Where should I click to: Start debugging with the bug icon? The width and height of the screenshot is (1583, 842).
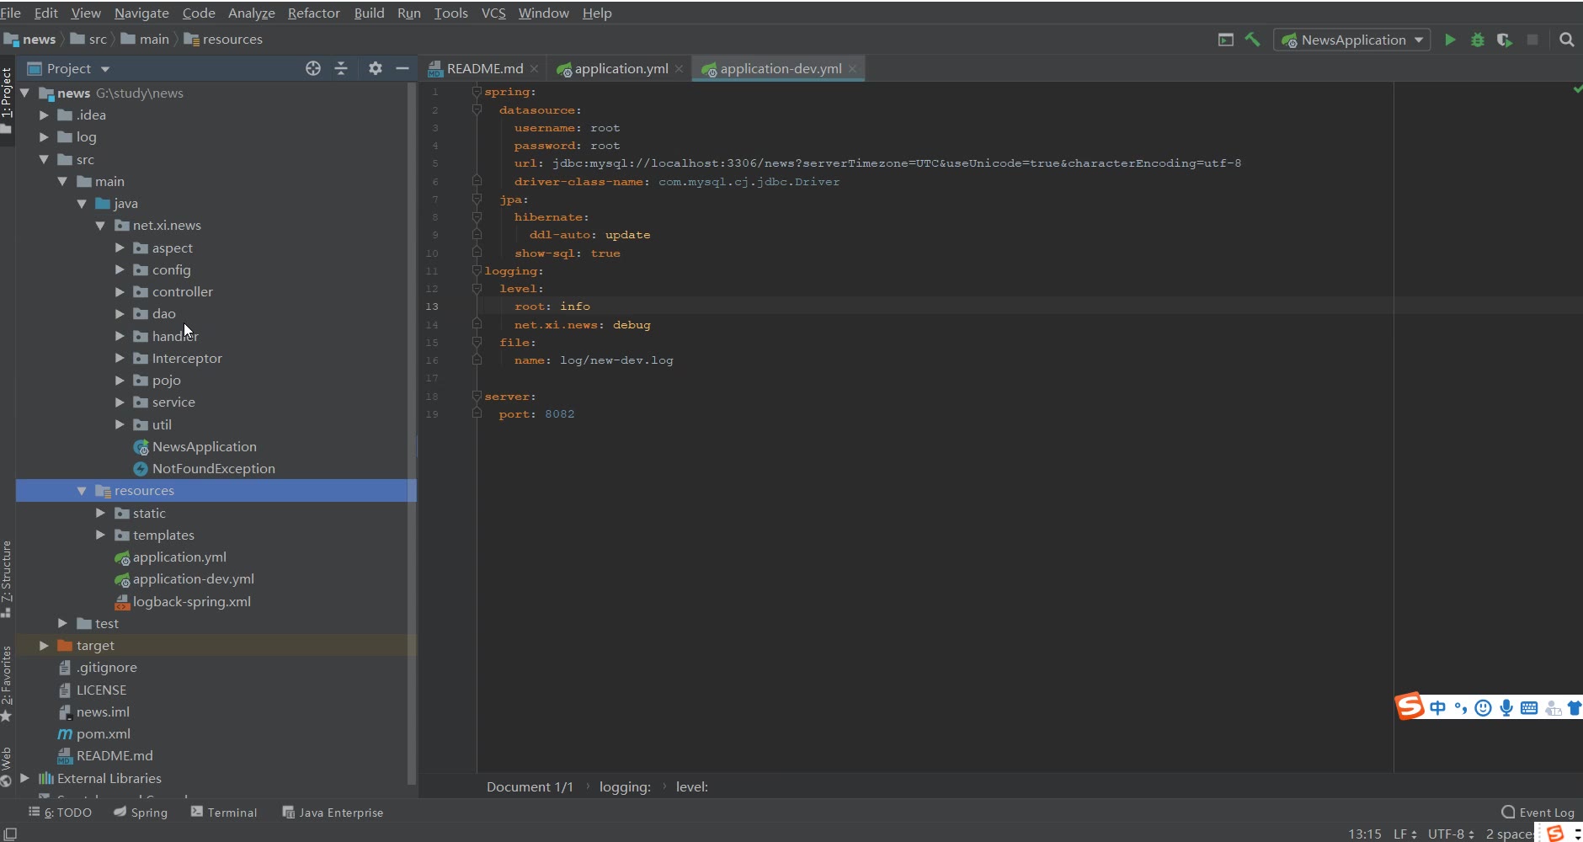[1477, 40]
